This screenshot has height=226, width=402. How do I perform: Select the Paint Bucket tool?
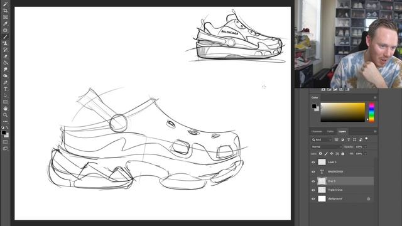(x=5, y=63)
